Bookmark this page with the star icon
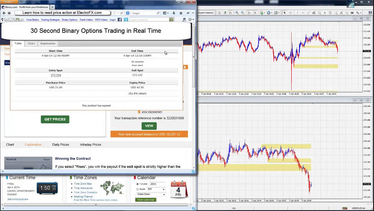The image size is (374, 211). pos(114,13)
